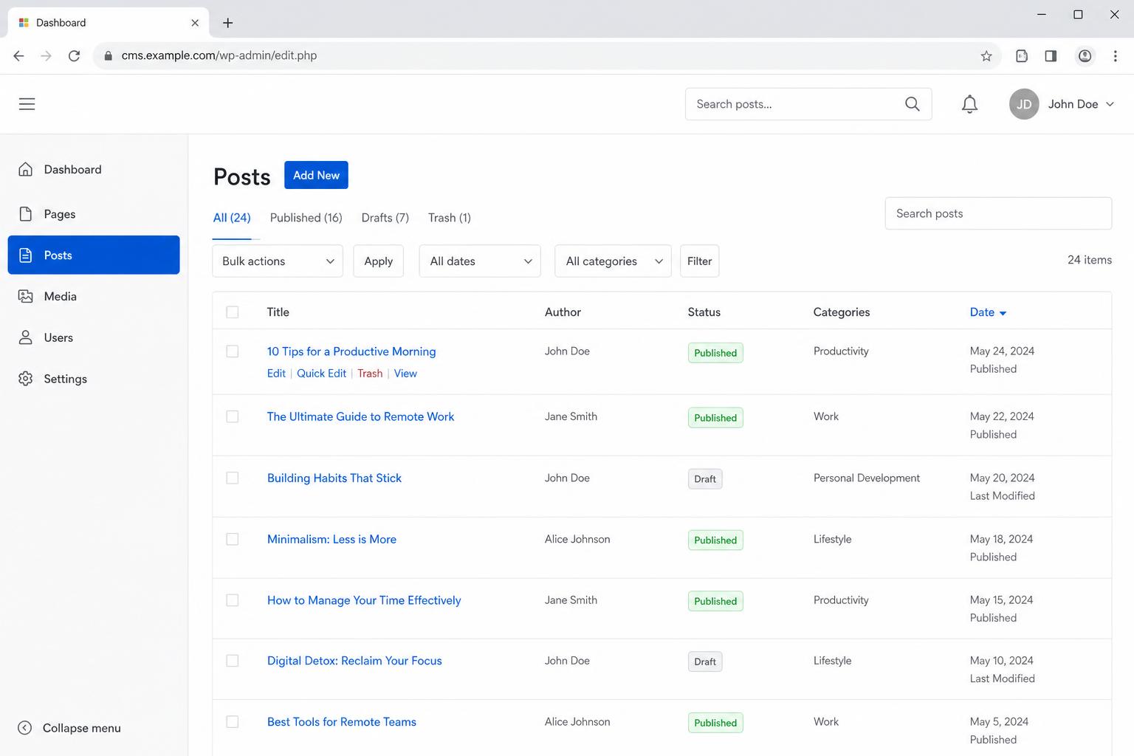Click Published badge in Best Tools row
Viewport: 1134px width, 756px height.
pos(715,723)
